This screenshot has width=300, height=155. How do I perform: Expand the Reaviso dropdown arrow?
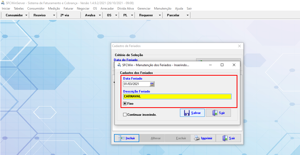tap(54, 15)
